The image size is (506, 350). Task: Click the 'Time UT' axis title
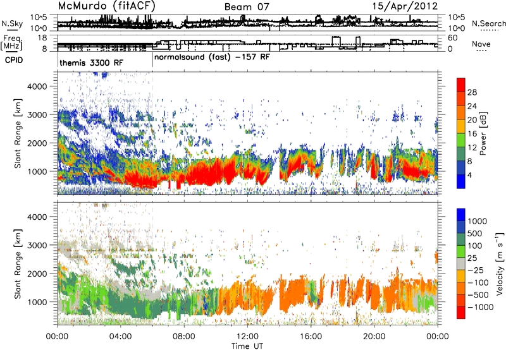point(247,346)
